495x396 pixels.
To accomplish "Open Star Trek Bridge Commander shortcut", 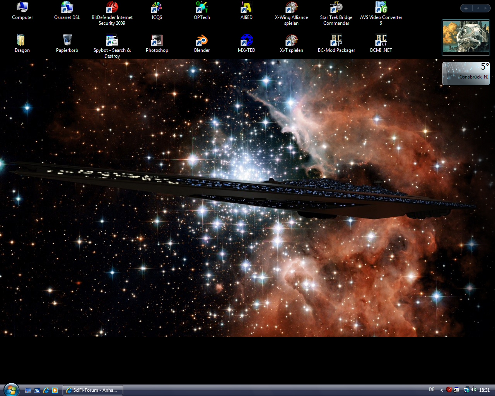I will [x=336, y=8].
